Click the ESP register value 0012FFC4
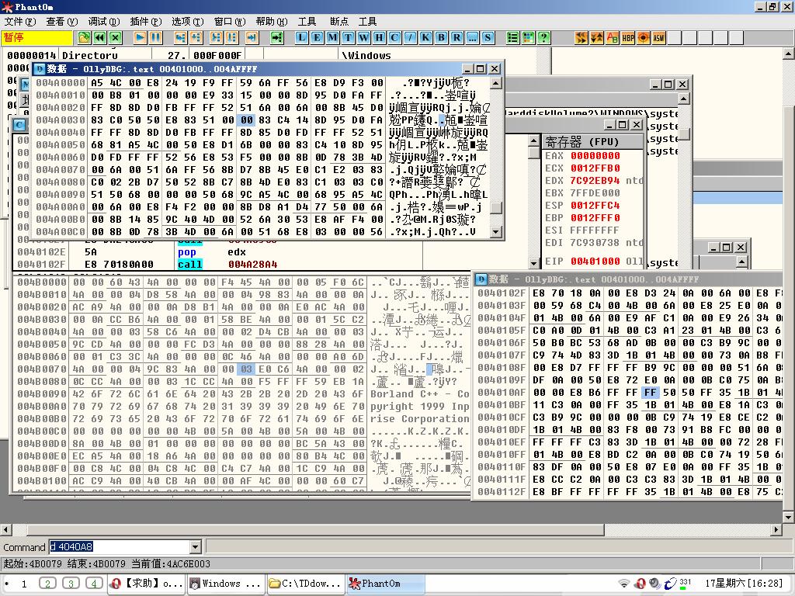 pyautogui.click(x=595, y=206)
